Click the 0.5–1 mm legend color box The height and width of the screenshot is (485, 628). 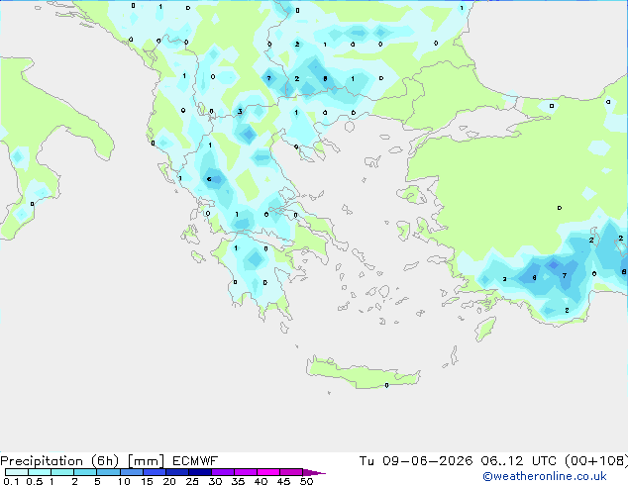click(x=40, y=472)
